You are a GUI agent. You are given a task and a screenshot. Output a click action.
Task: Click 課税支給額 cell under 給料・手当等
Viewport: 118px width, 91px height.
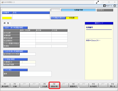click(28, 38)
